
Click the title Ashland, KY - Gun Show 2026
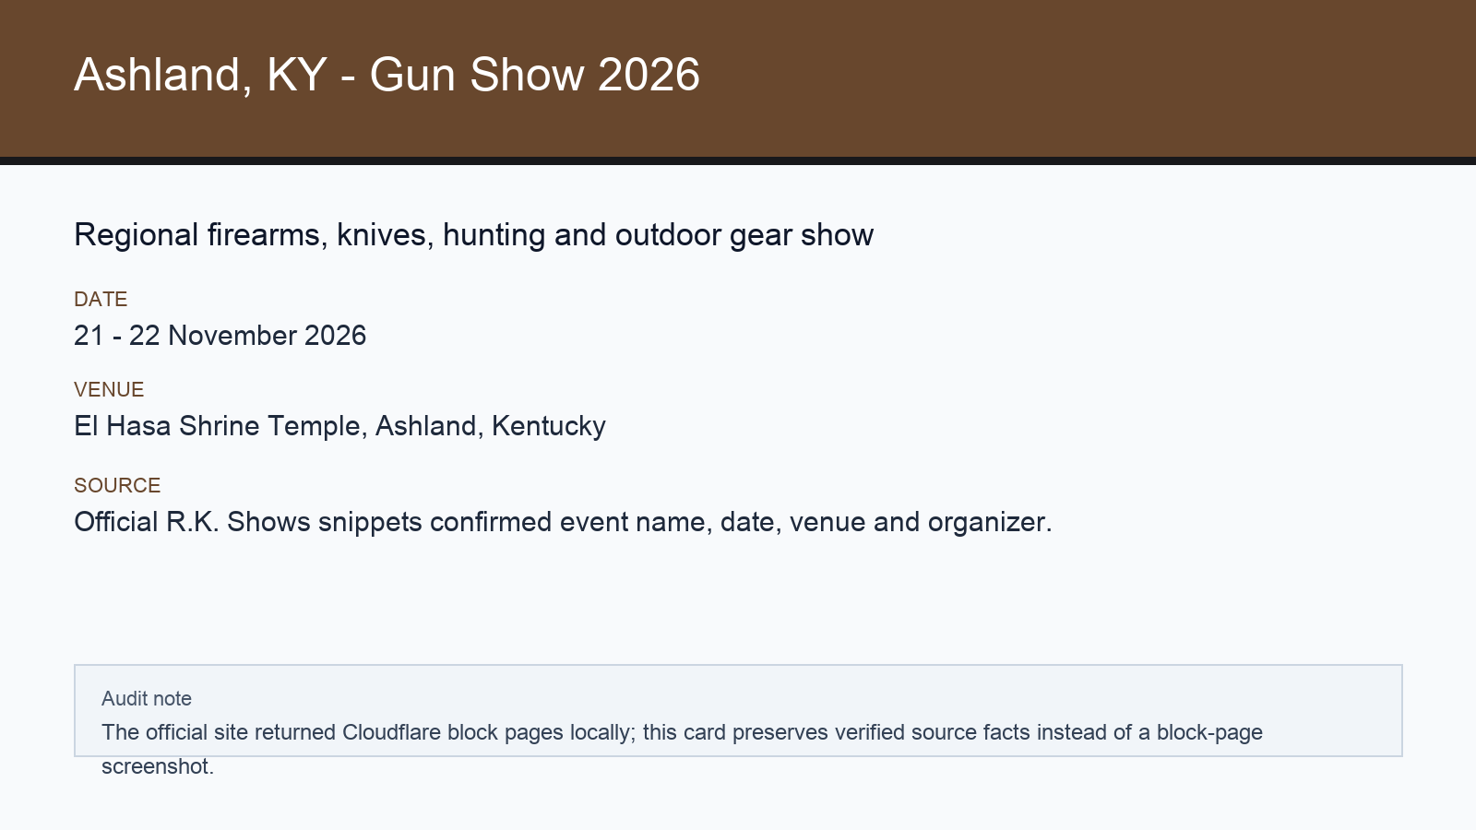(387, 75)
